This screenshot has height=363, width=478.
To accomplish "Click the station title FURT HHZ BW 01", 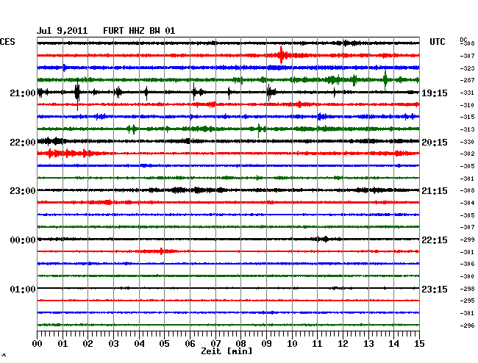I will click(x=139, y=31).
